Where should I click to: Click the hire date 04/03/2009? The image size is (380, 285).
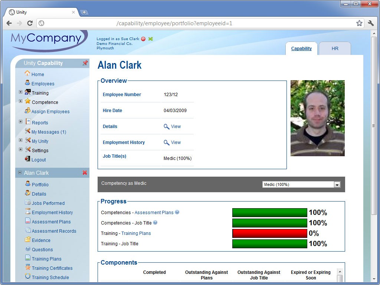coord(175,111)
